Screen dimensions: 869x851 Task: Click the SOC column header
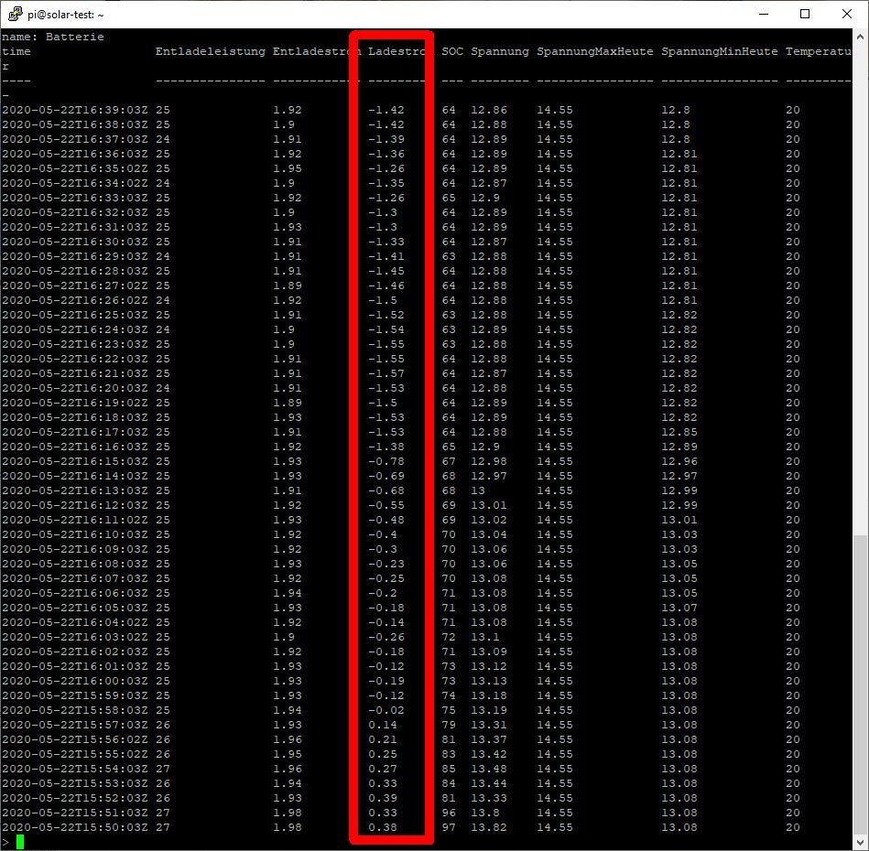coord(451,51)
